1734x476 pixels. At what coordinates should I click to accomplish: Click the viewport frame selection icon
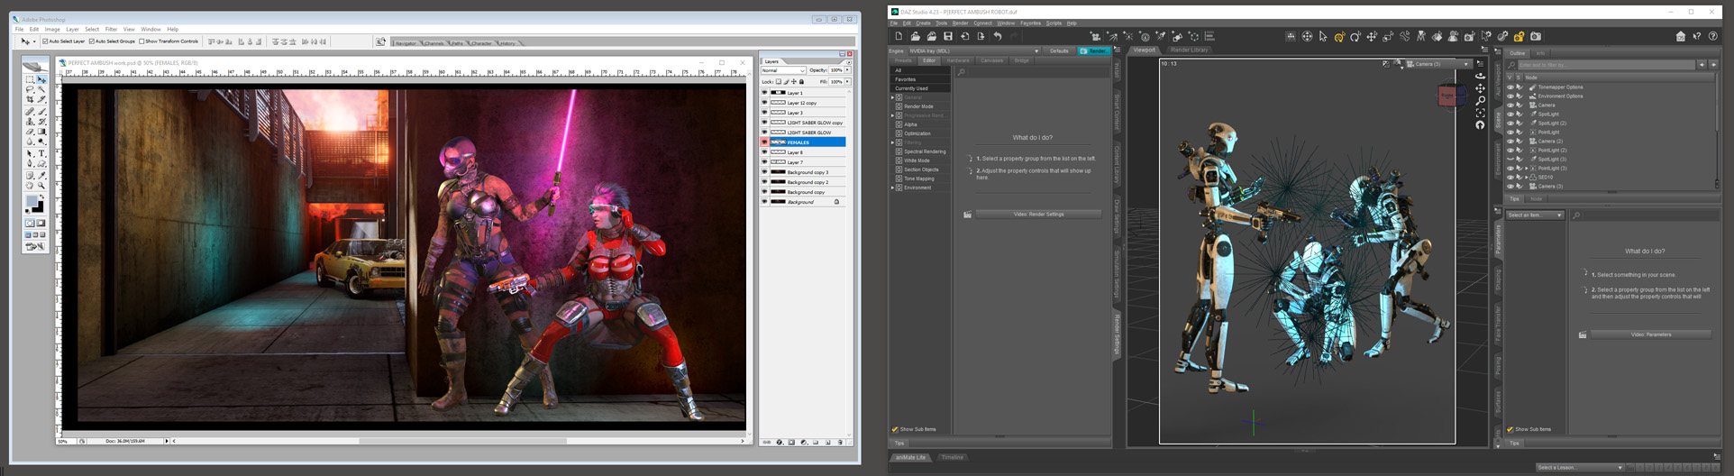pyautogui.click(x=1480, y=114)
